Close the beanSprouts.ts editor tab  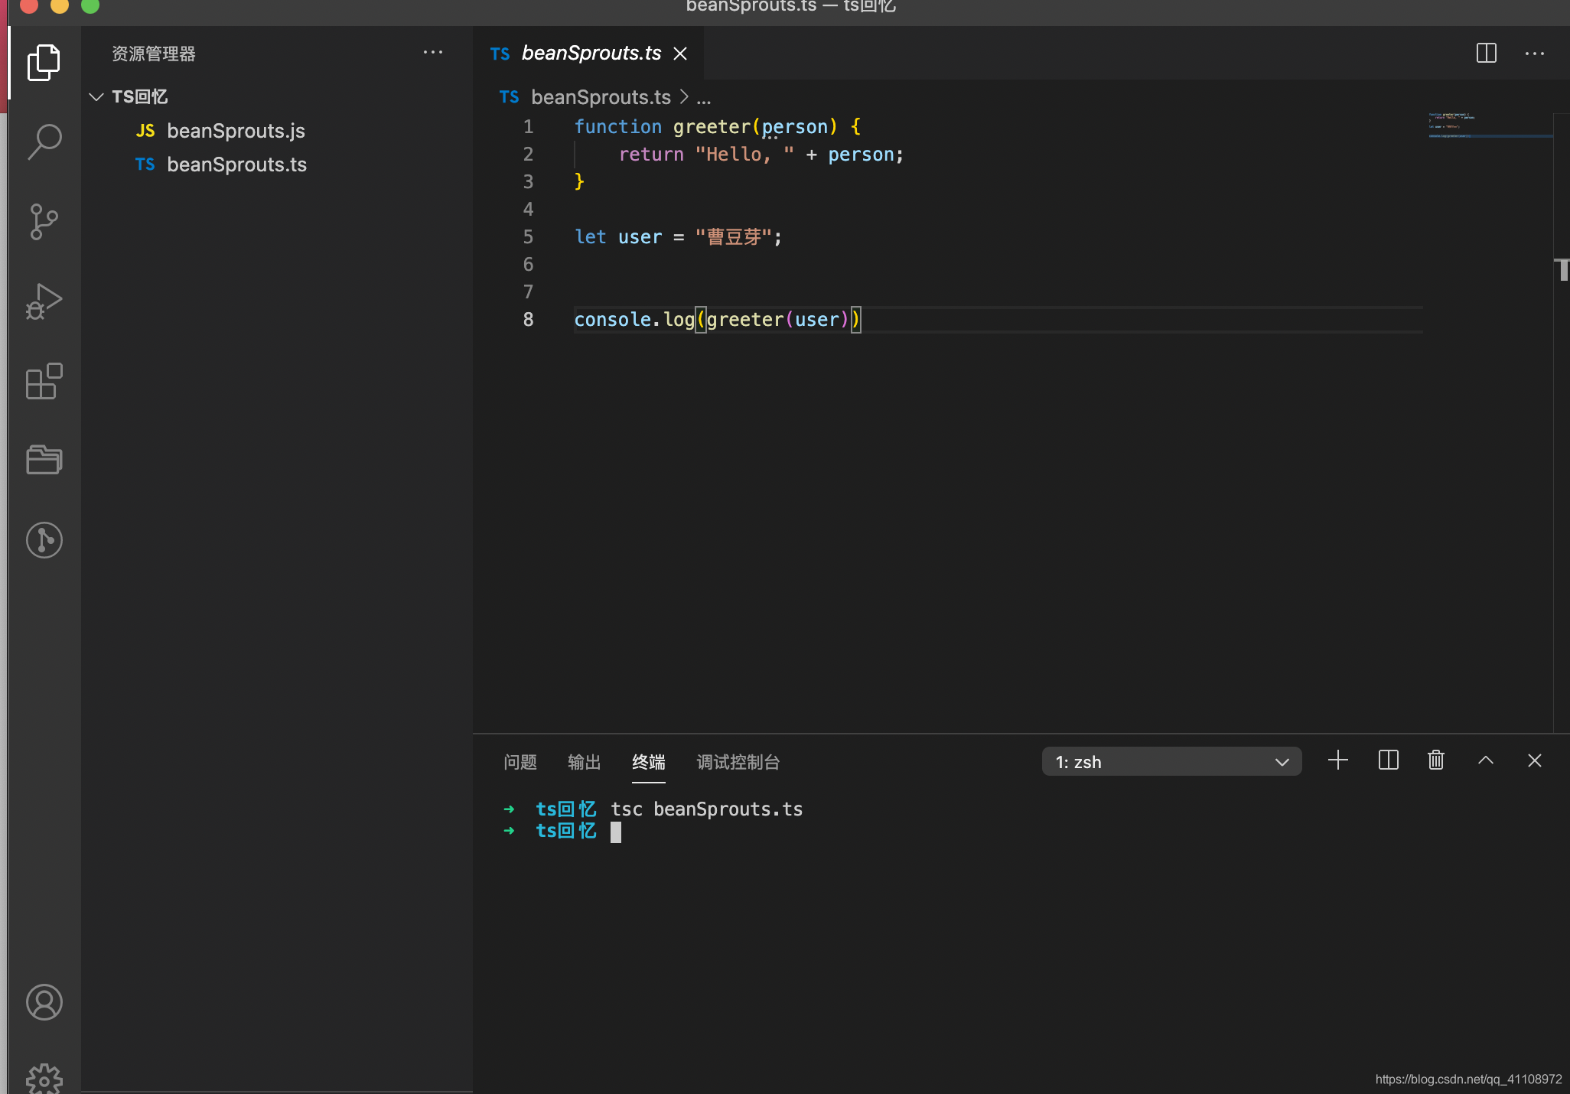tap(680, 54)
